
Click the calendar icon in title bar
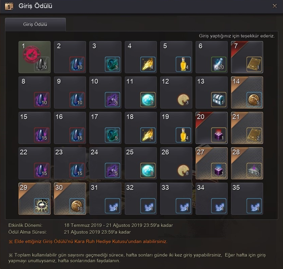pos(9,6)
